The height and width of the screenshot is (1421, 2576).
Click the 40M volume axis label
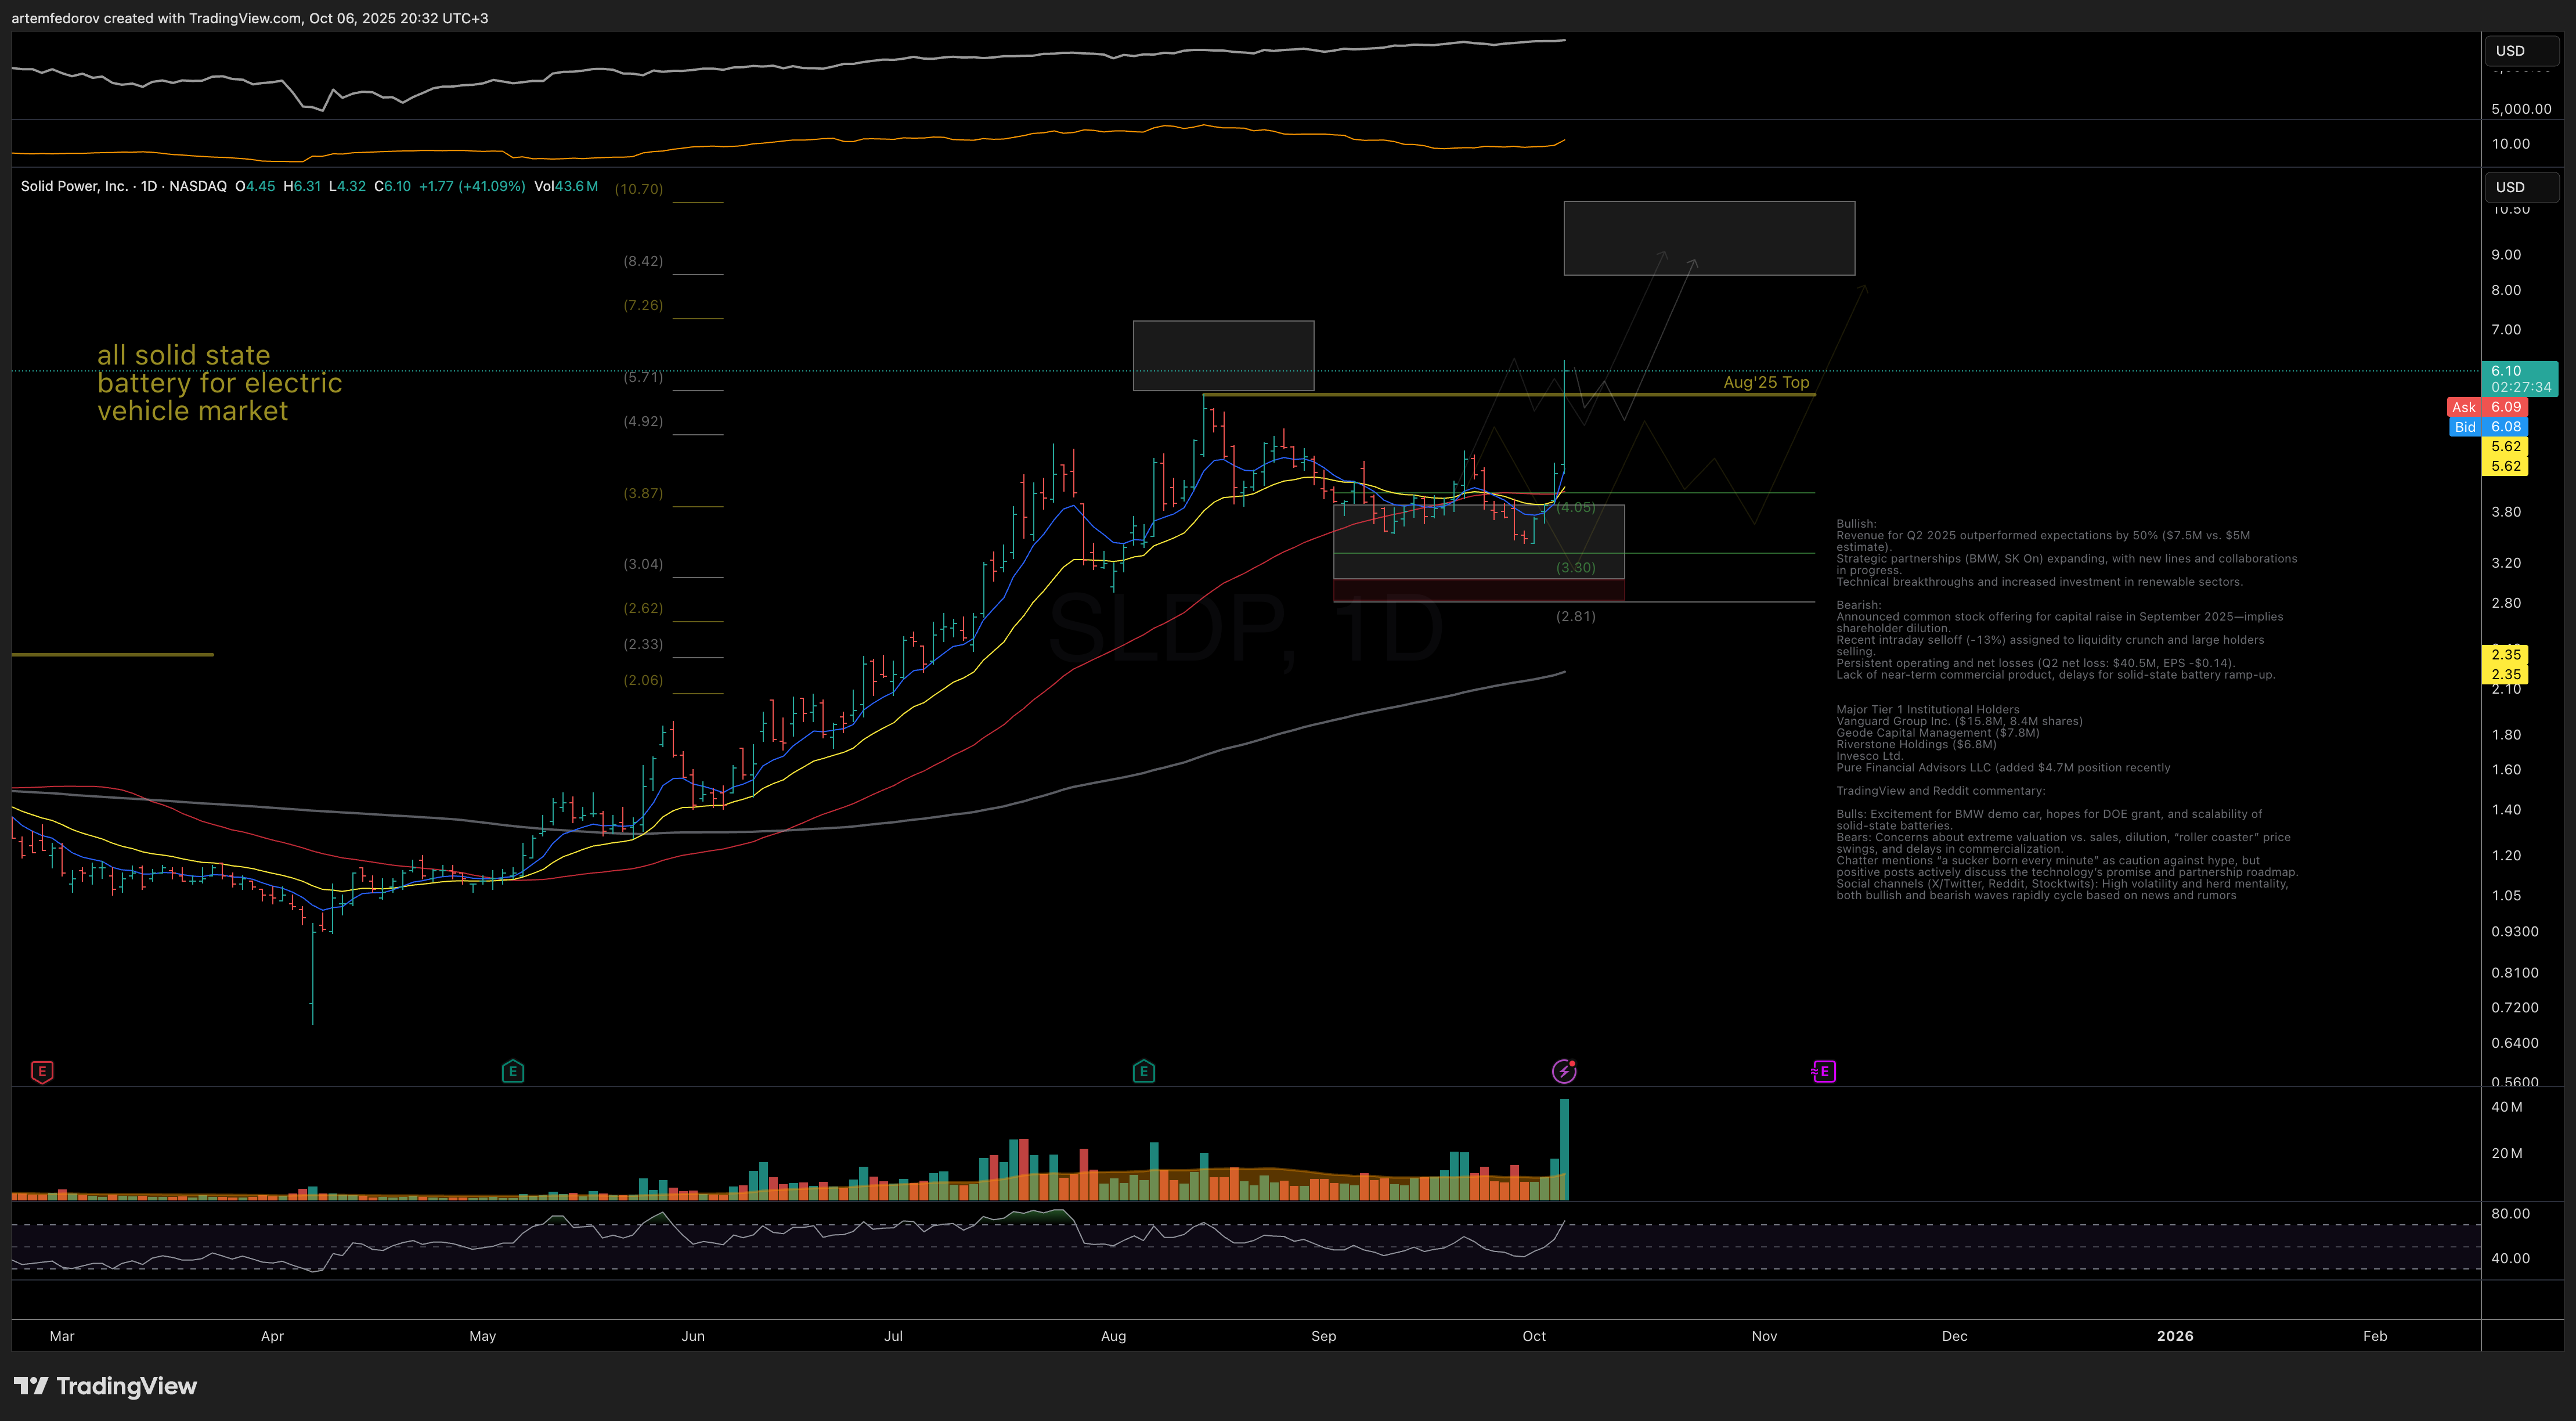click(x=2507, y=1107)
